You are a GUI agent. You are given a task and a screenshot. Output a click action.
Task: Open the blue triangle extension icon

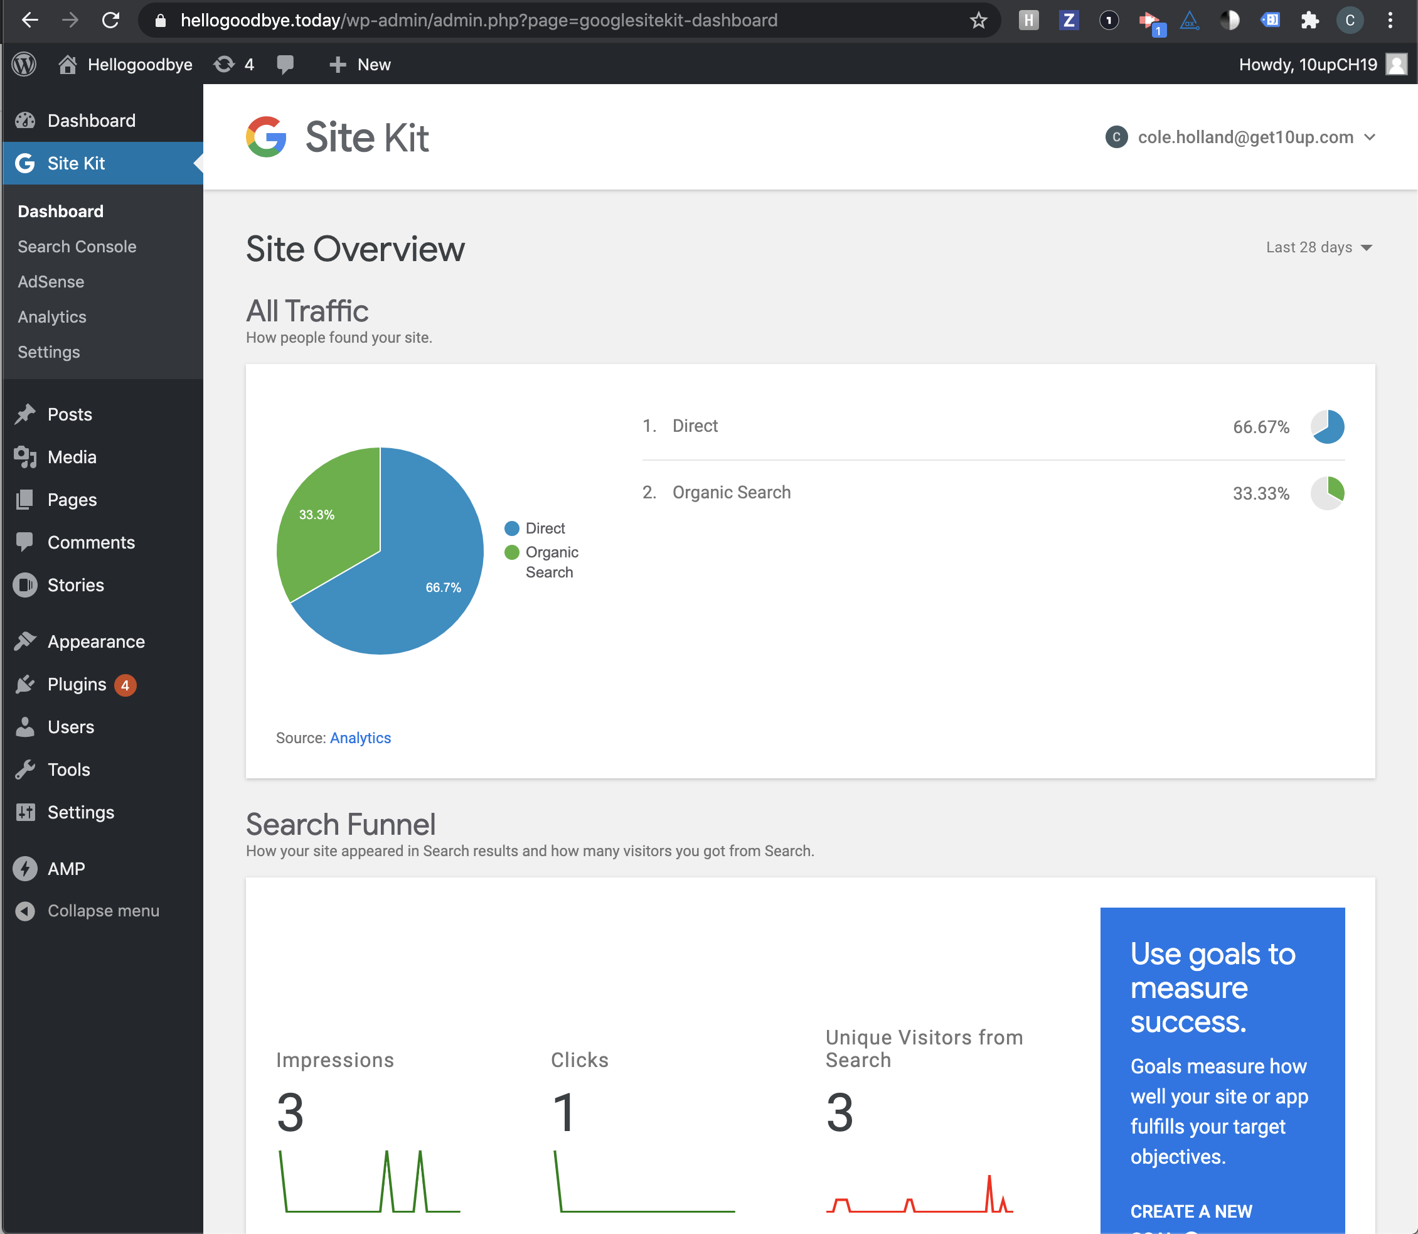[x=1190, y=21]
